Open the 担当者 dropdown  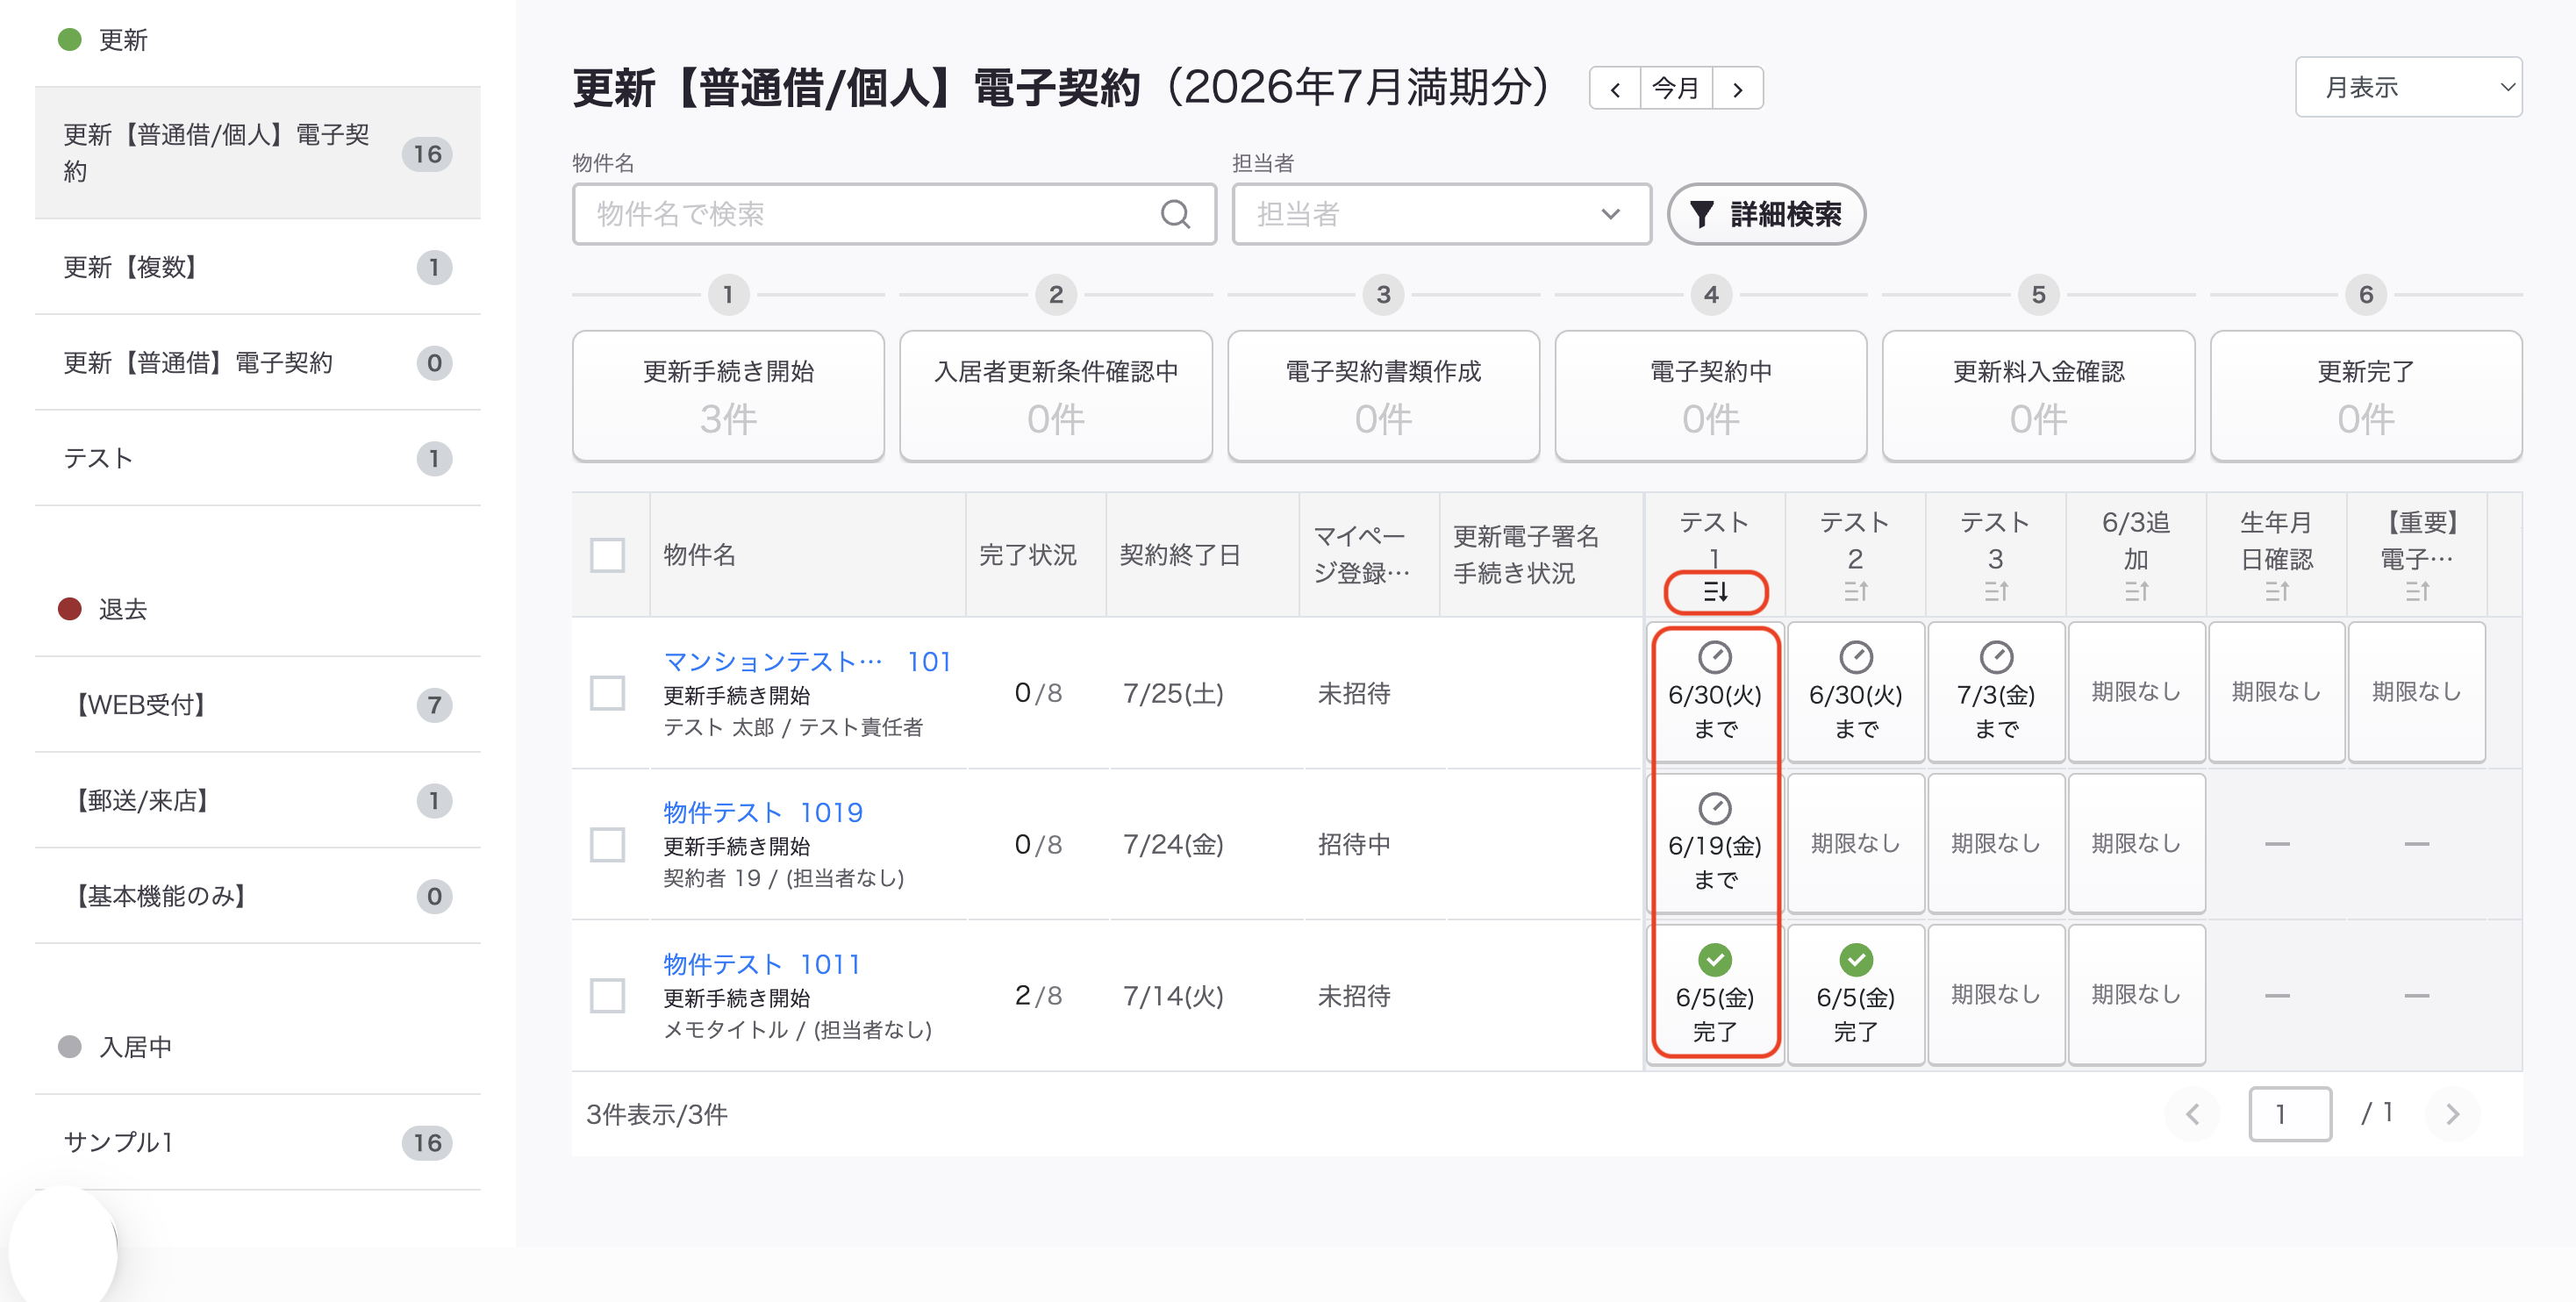(1441, 214)
